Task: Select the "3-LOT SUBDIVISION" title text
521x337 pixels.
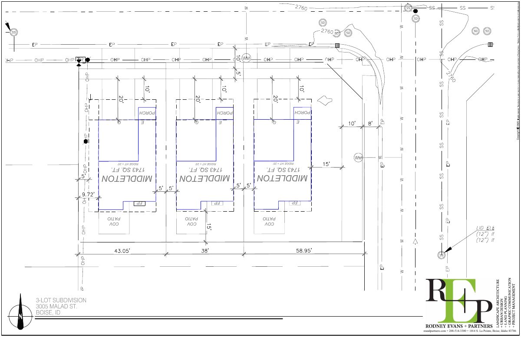Action: click(x=61, y=300)
